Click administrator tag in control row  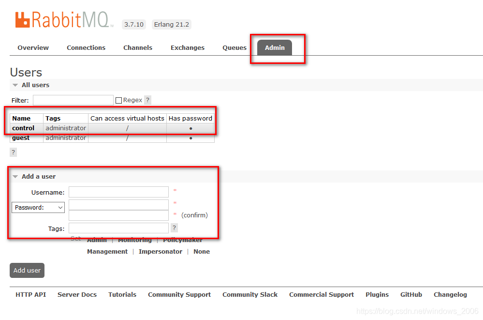click(x=66, y=128)
